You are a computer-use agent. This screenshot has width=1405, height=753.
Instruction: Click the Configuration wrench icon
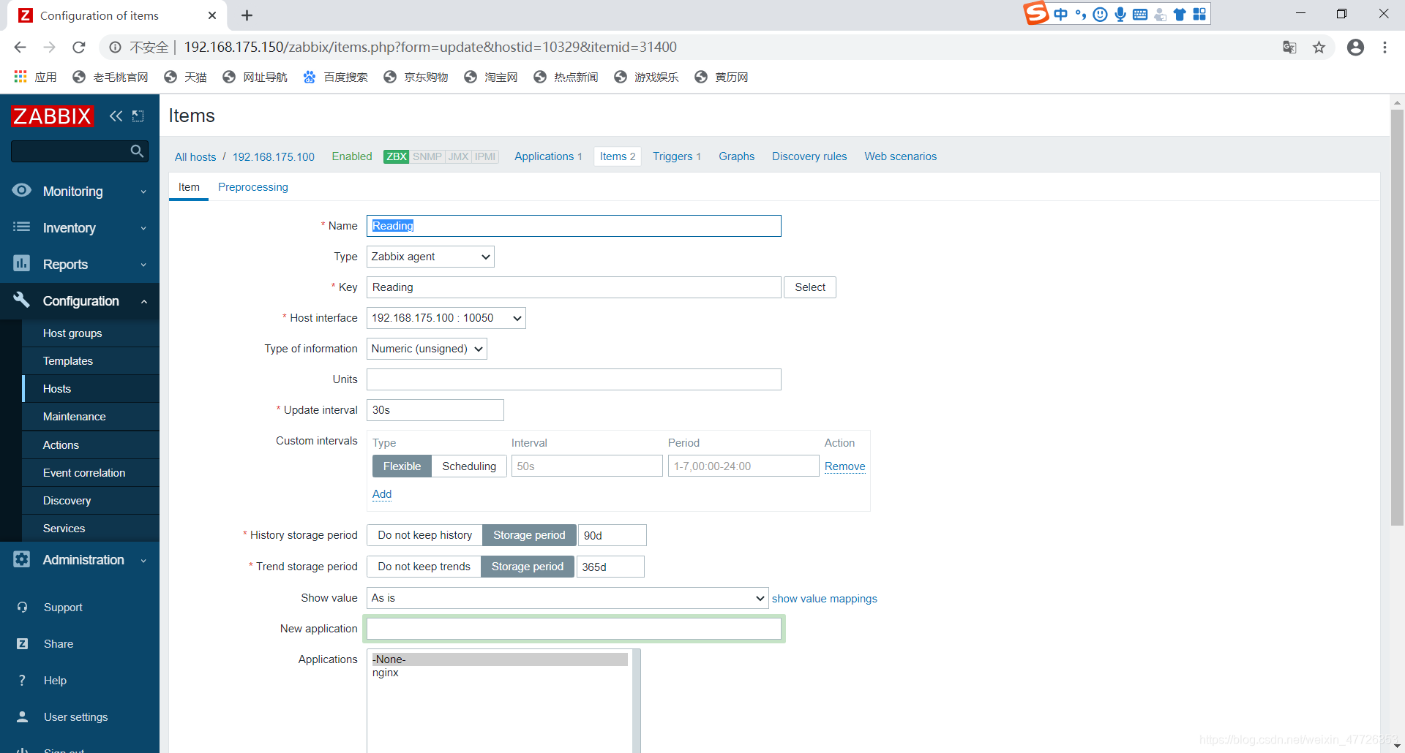pos(22,300)
